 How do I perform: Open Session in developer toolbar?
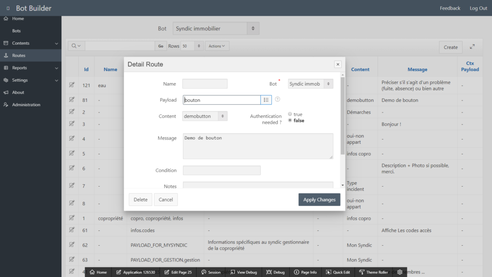[211, 272]
